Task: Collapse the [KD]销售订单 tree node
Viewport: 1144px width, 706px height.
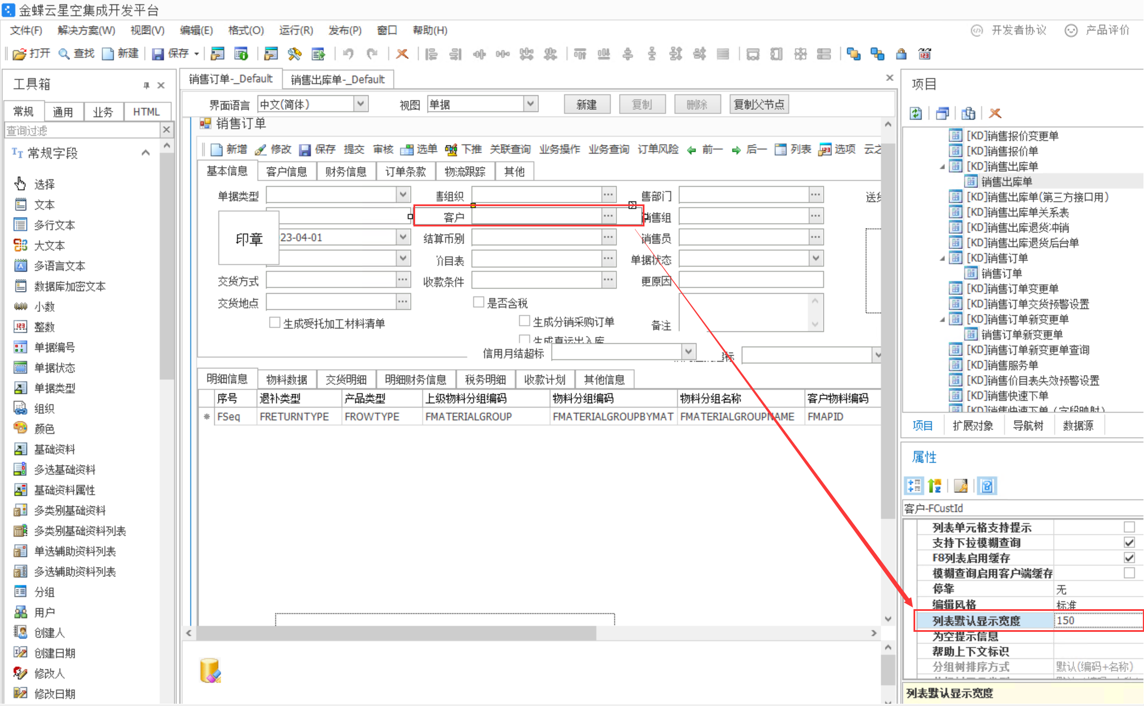Action: [x=942, y=258]
